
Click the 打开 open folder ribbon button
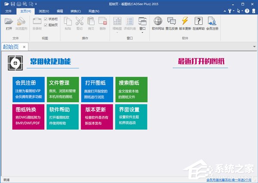pos(9,24)
